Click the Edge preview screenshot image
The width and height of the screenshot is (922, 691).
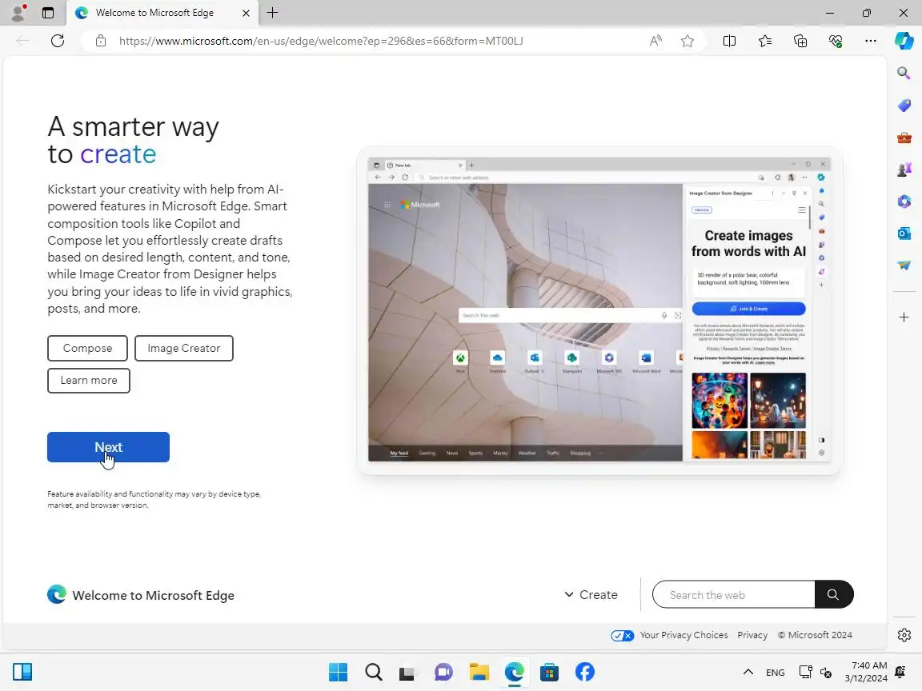[x=599, y=310]
